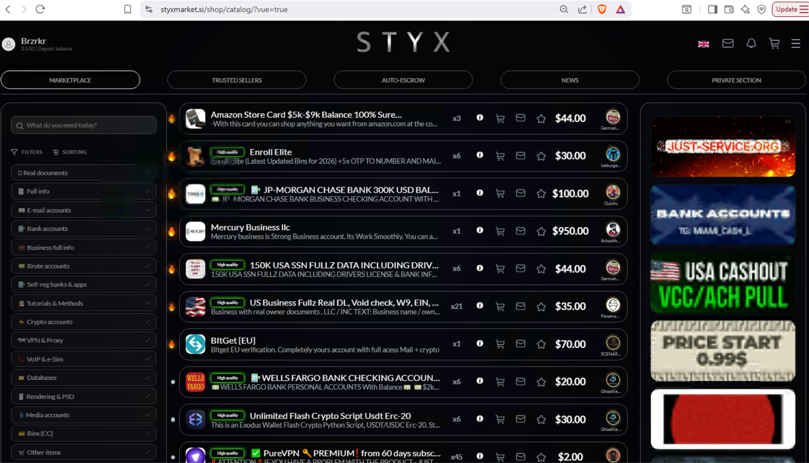Expand the Tutorials & Methods category

(x=148, y=303)
